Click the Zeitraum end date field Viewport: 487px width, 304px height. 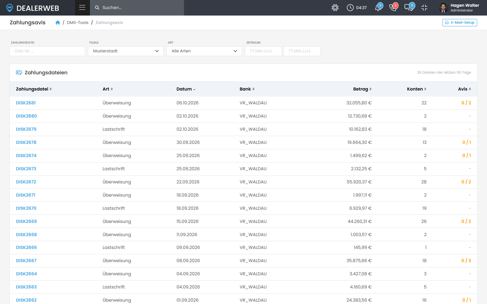pos(302,51)
